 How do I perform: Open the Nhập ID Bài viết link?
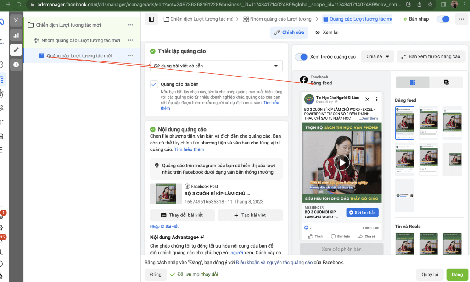pyautogui.click(x=164, y=227)
